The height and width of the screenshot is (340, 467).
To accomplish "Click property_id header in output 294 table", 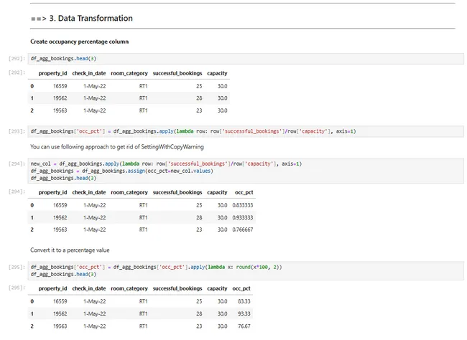I will click(x=52, y=192).
